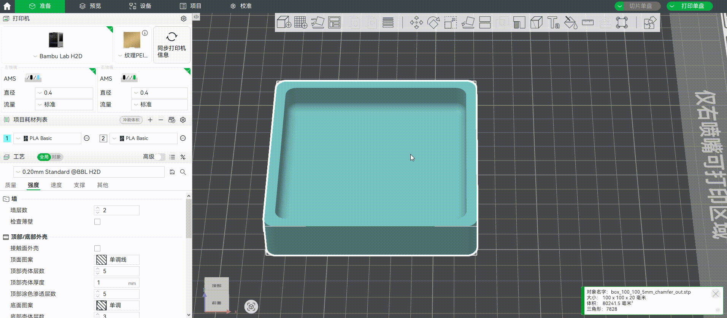The height and width of the screenshot is (318, 727).
Task: Switch to the 设备 tab
Action: click(140, 6)
